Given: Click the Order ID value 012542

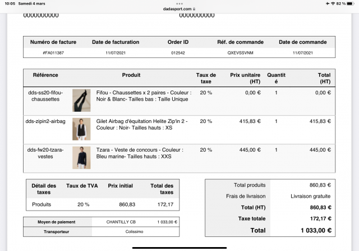Looking at the screenshot, I should [x=178, y=52].
